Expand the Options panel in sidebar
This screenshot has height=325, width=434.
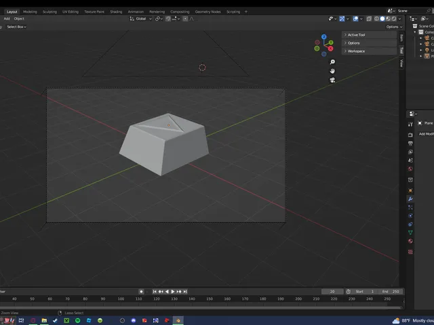tap(369, 43)
